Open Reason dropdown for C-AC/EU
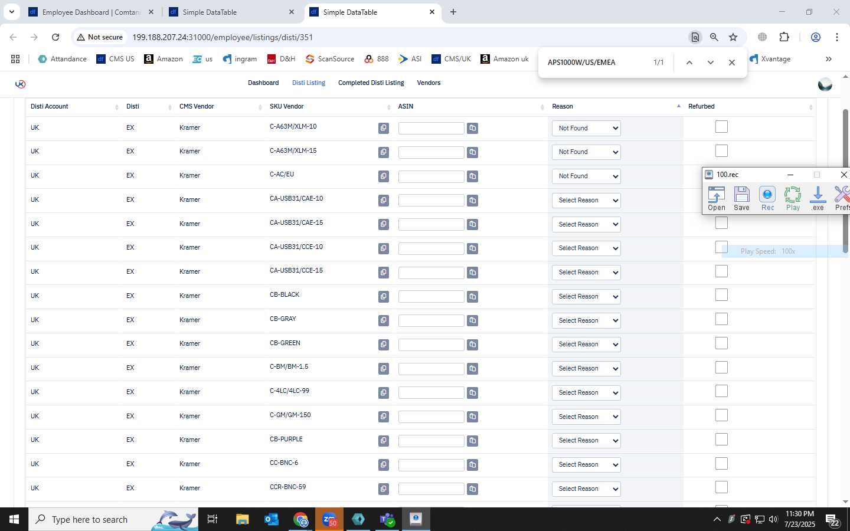Screen dimensions: 850x531 click(586, 176)
